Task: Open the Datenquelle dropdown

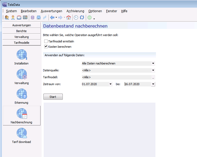Action: tap(153, 70)
